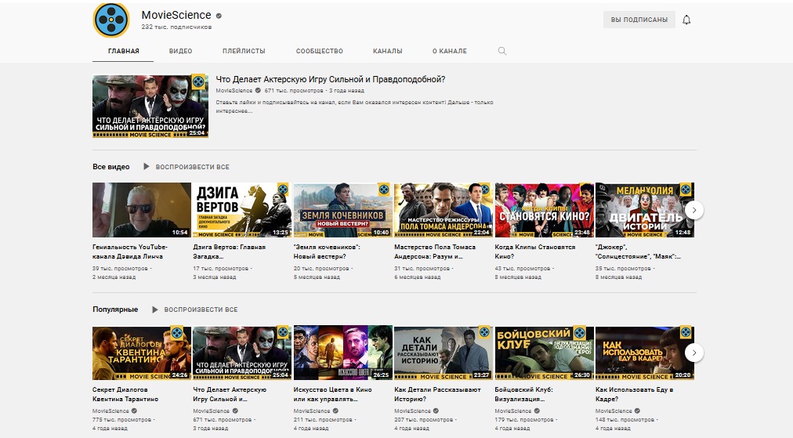Open featured video title about Актерскую Игру

pos(330,79)
